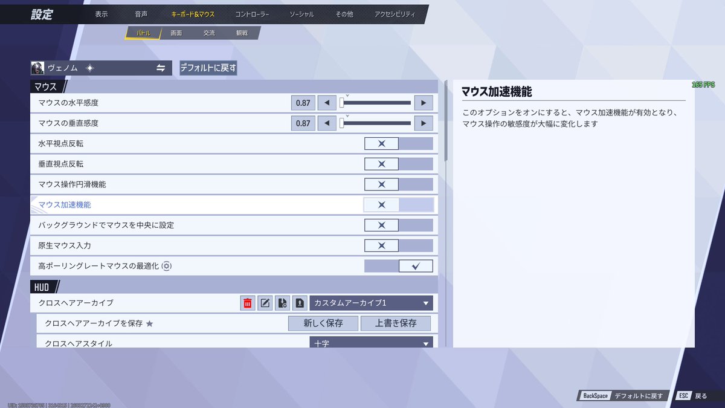Click デフォルトに戻す button beside hero selector
Image resolution: width=725 pixels, height=408 pixels.
(208, 68)
